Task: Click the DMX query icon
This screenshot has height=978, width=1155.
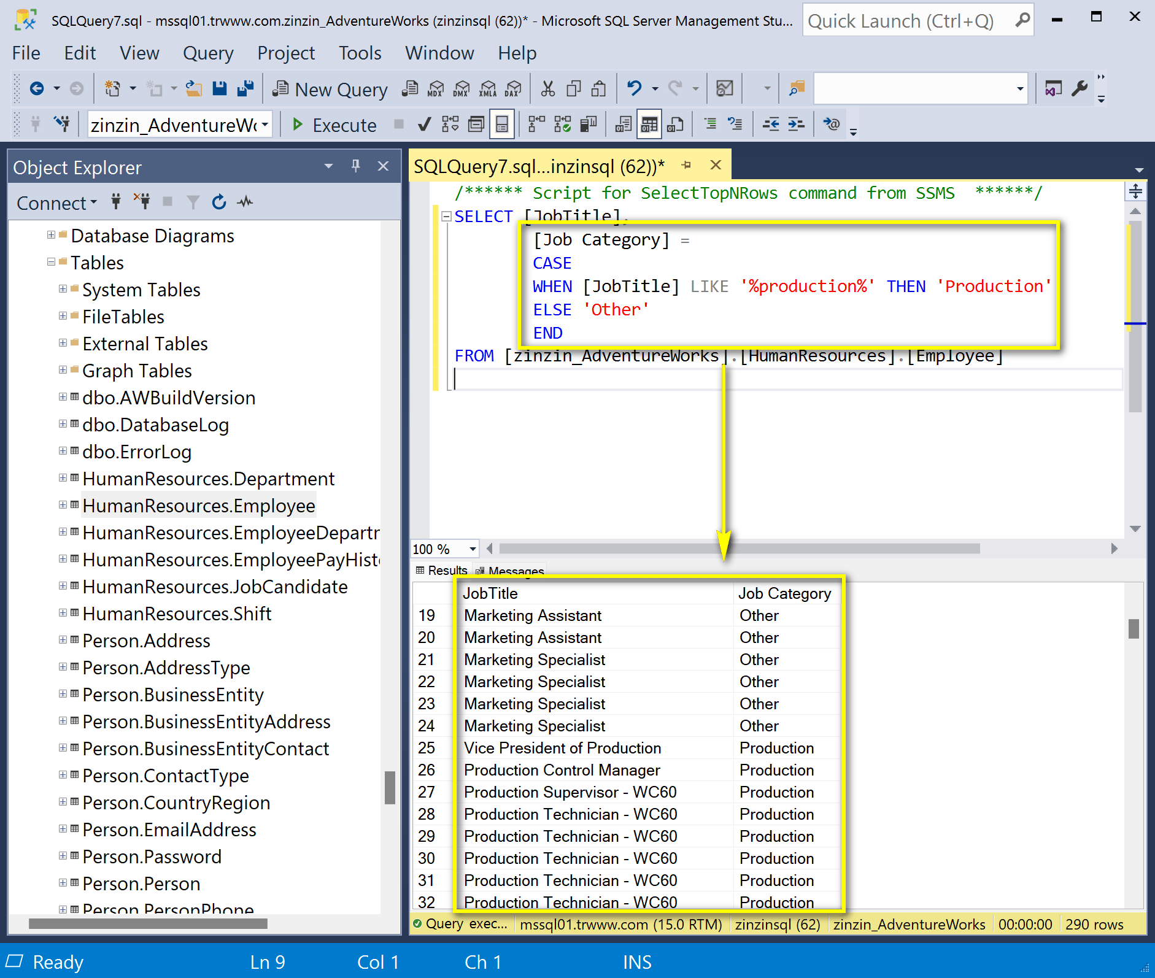Action: click(462, 89)
